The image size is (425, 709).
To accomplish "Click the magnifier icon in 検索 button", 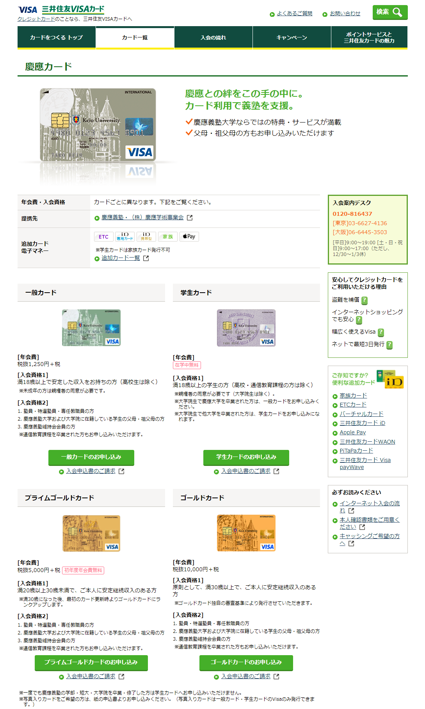I will [397, 12].
